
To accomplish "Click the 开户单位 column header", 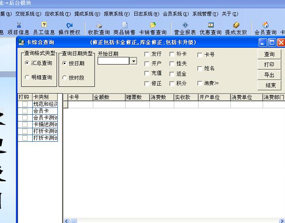I will tap(214, 97).
